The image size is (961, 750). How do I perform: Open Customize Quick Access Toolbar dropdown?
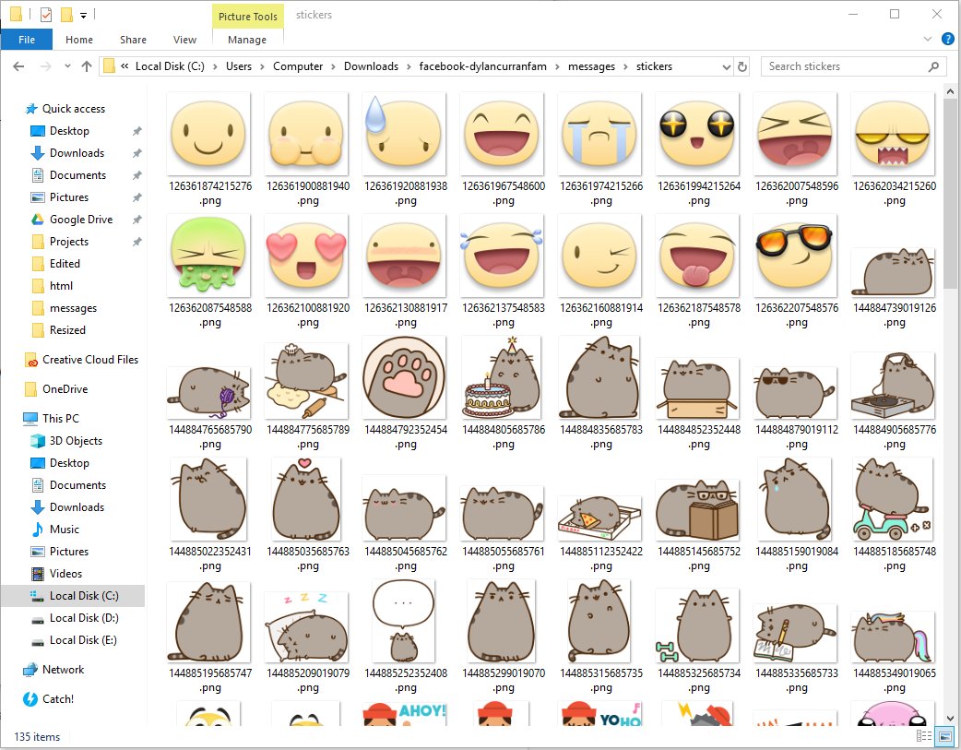pyautogui.click(x=83, y=15)
